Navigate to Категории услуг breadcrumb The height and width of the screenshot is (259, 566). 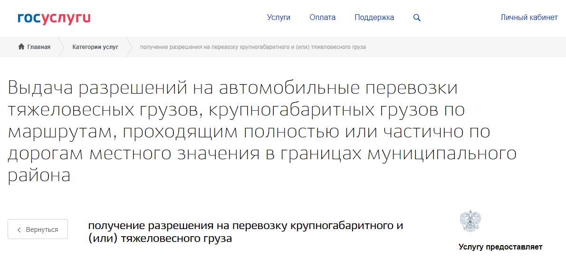coord(95,47)
